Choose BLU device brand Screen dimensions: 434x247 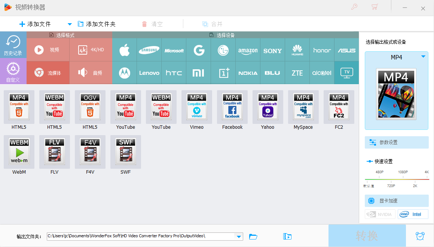click(272, 73)
